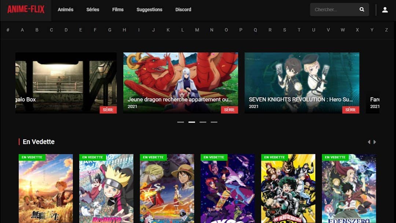Viewport: 396px width, 223px height.
Task: Filter titles by letter D
Action: (66, 30)
